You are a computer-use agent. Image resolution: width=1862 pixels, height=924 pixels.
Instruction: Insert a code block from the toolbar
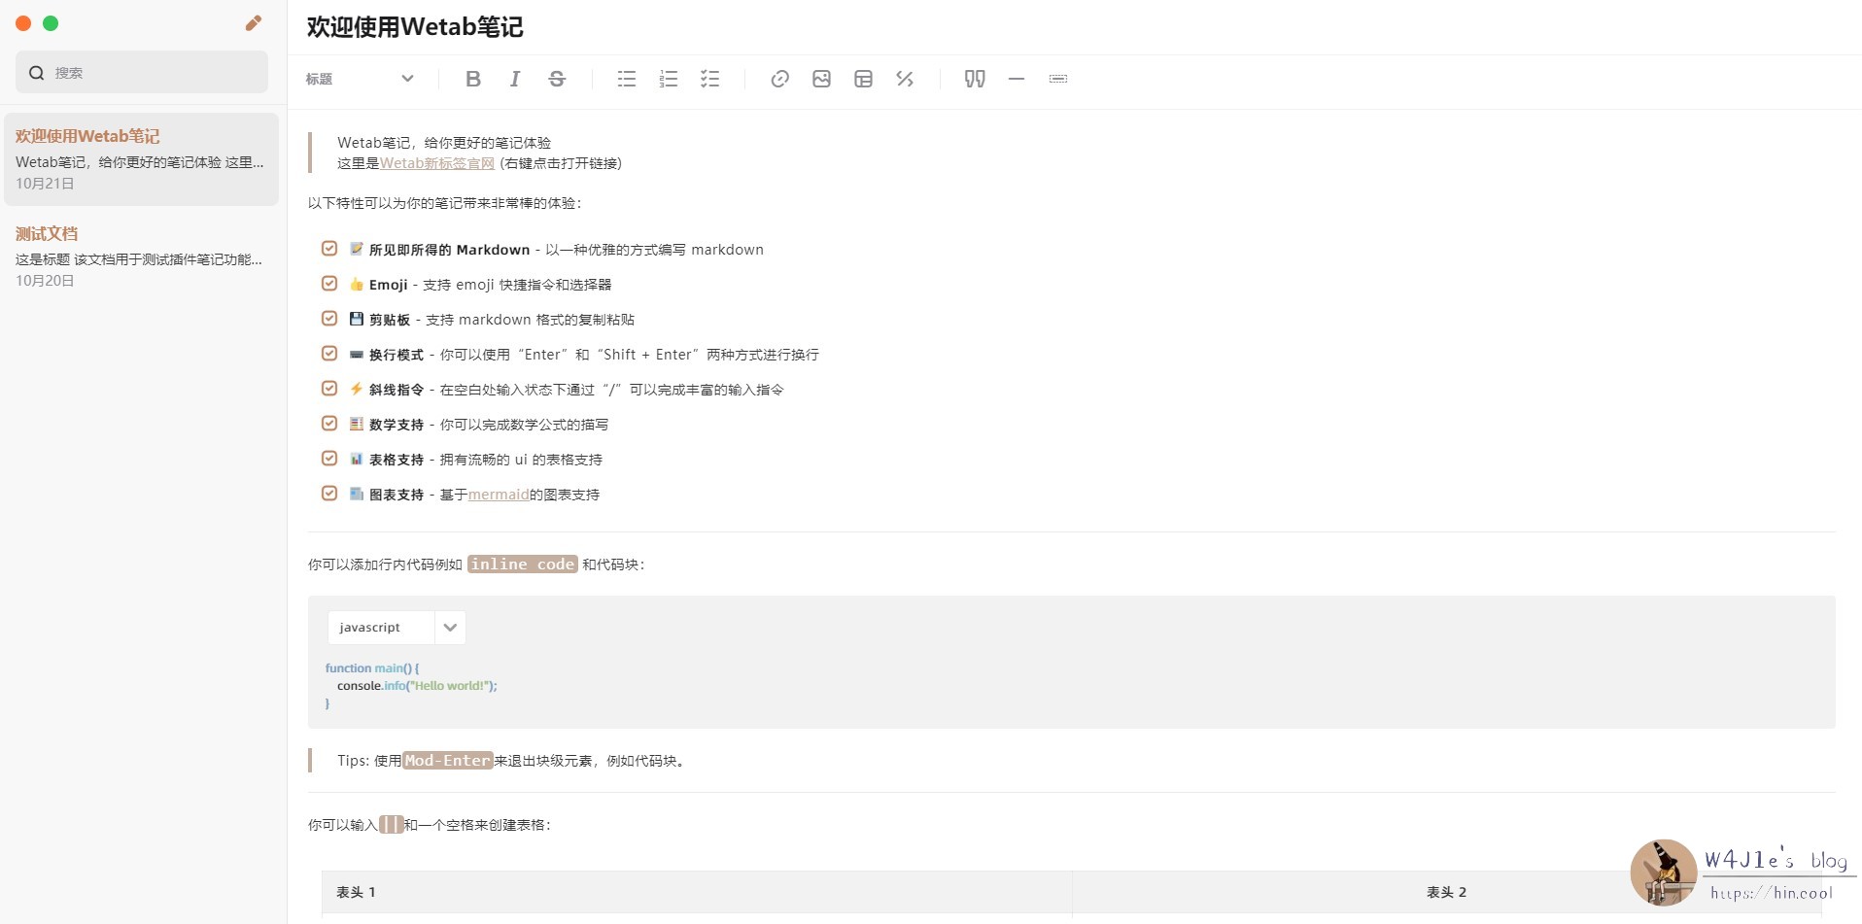pyautogui.click(x=905, y=79)
